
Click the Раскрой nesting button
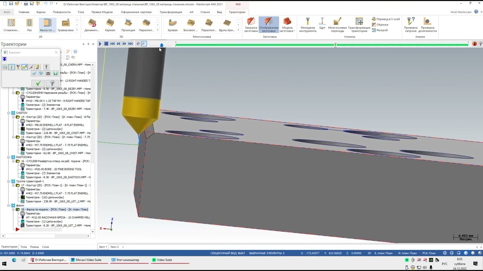click(x=380, y=30)
